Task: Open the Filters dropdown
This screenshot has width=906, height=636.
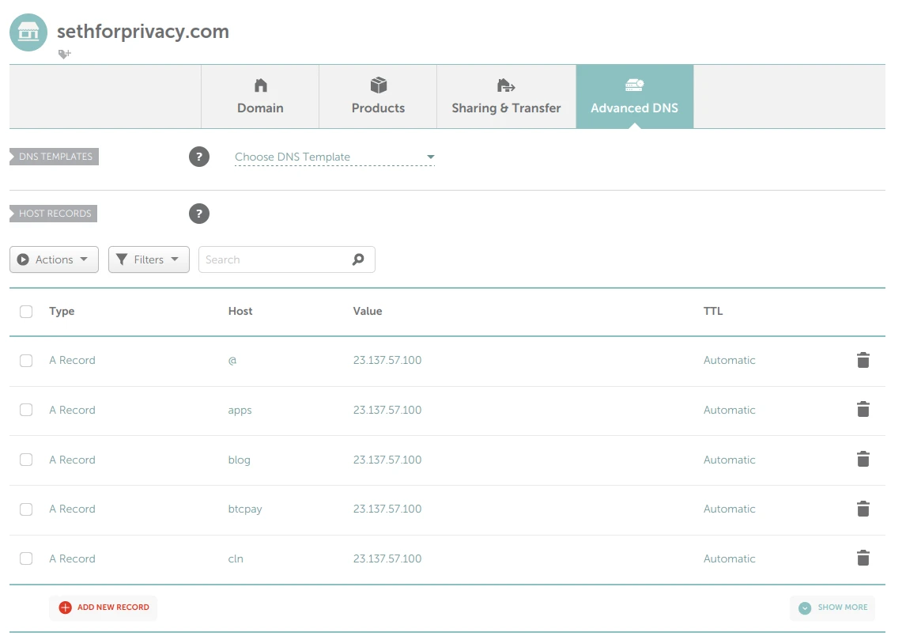Action: 148,259
